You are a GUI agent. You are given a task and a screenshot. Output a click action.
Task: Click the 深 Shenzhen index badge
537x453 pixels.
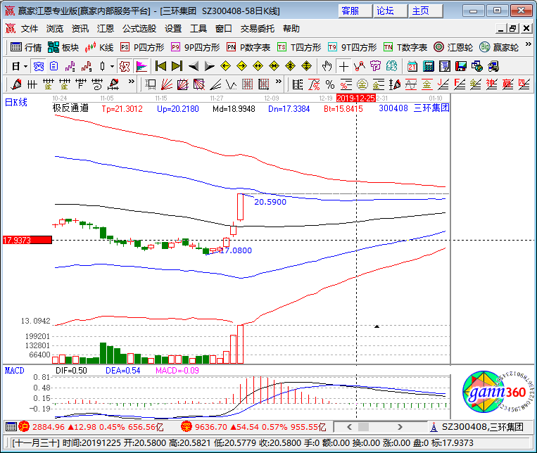coord(187,427)
